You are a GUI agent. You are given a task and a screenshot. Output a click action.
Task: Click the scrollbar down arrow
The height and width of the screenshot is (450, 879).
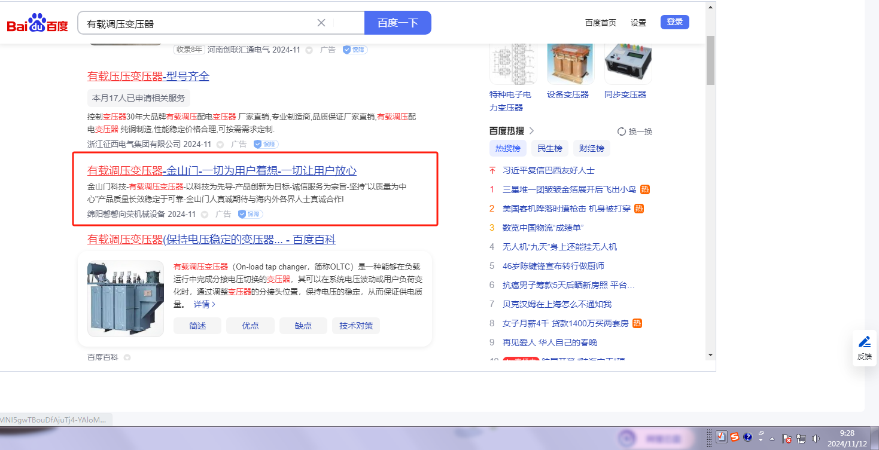click(710, 354)
